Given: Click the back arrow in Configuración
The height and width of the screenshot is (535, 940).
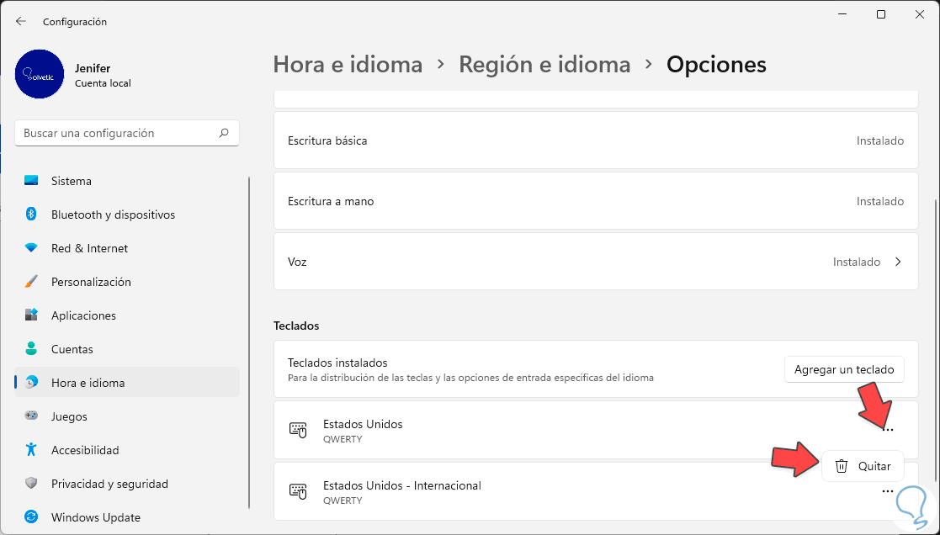Looking at the screenshot, I should (21, 21).
